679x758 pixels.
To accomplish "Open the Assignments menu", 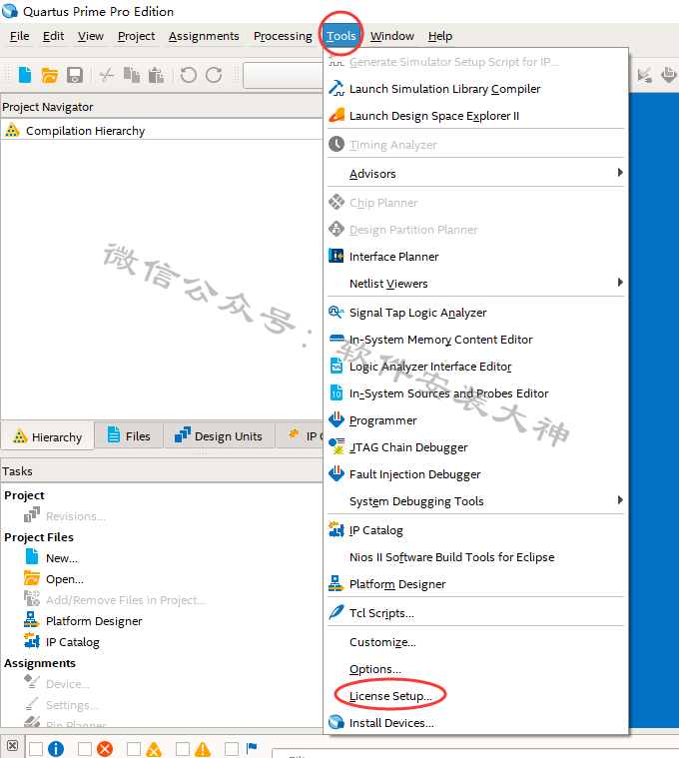I will pyautogui.click(x=204, y=36).
